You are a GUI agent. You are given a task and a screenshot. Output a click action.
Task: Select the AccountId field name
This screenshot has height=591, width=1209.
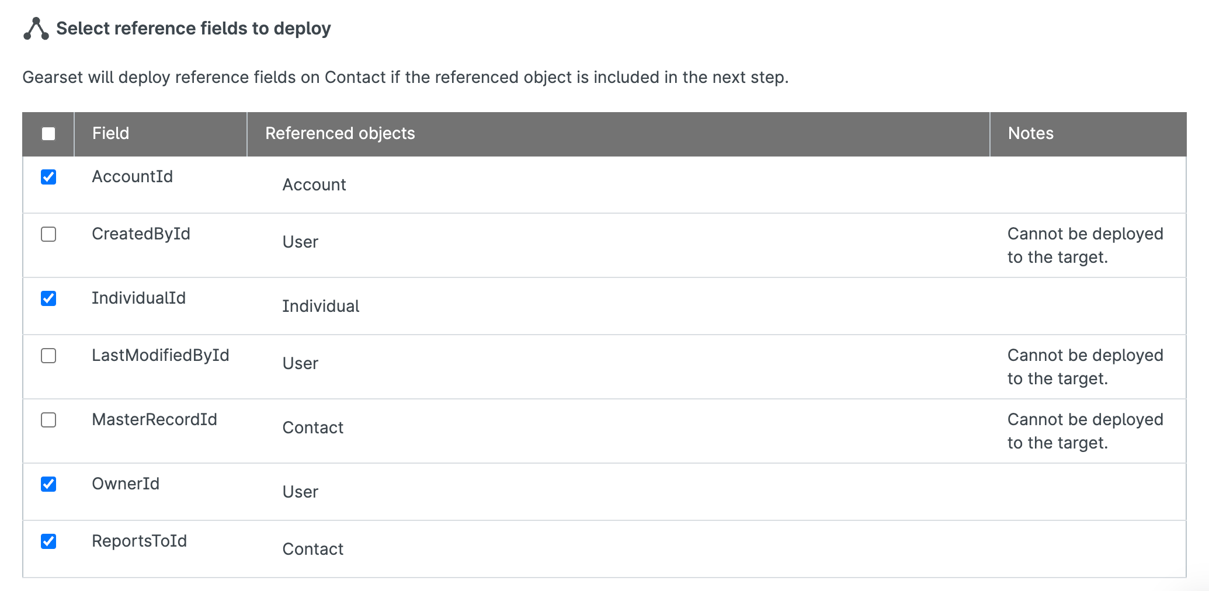[x=132, y=177]
